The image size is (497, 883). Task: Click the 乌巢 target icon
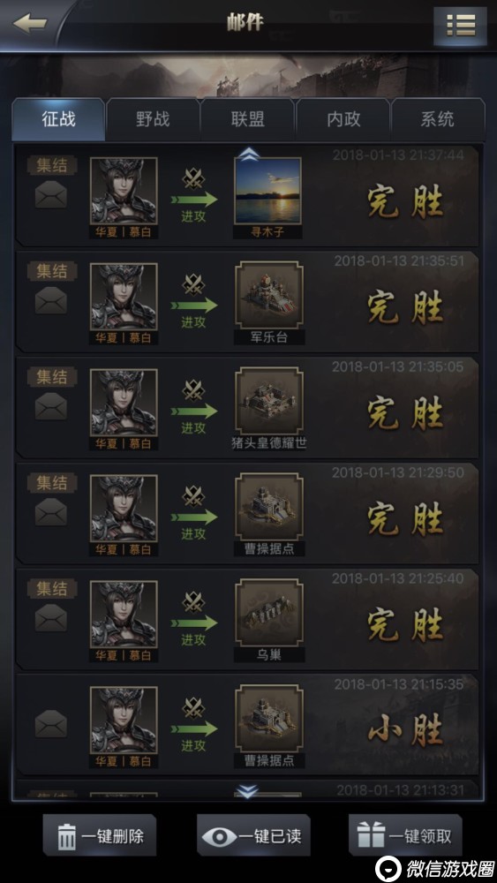[268, 614]
